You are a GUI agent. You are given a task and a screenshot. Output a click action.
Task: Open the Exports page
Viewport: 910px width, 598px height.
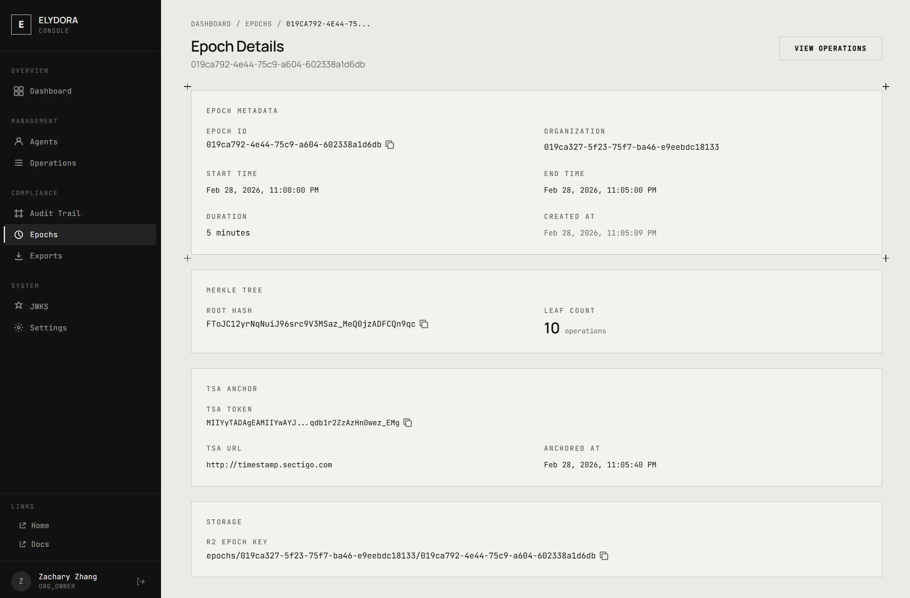click(x=46, y=256)
